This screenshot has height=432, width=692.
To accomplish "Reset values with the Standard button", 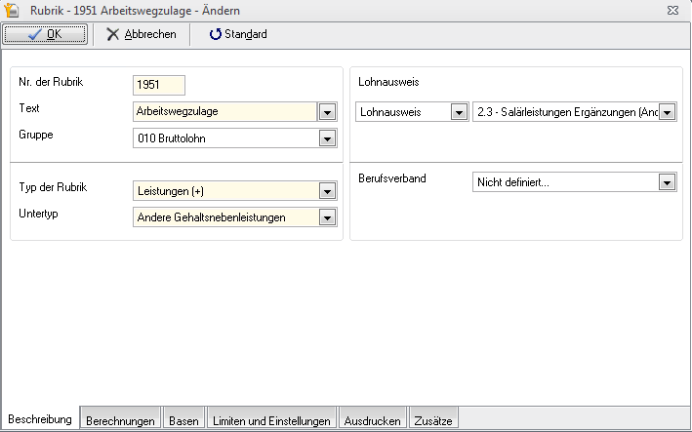I will tap(237, 34).
